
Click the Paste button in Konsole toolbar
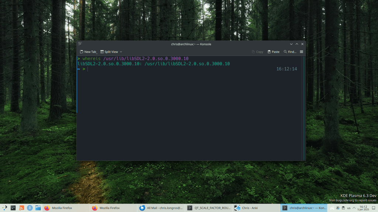[274, 52]
